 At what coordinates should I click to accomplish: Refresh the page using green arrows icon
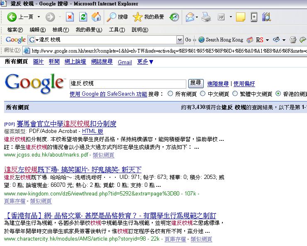pyautogui.click(x=83, y=17)
